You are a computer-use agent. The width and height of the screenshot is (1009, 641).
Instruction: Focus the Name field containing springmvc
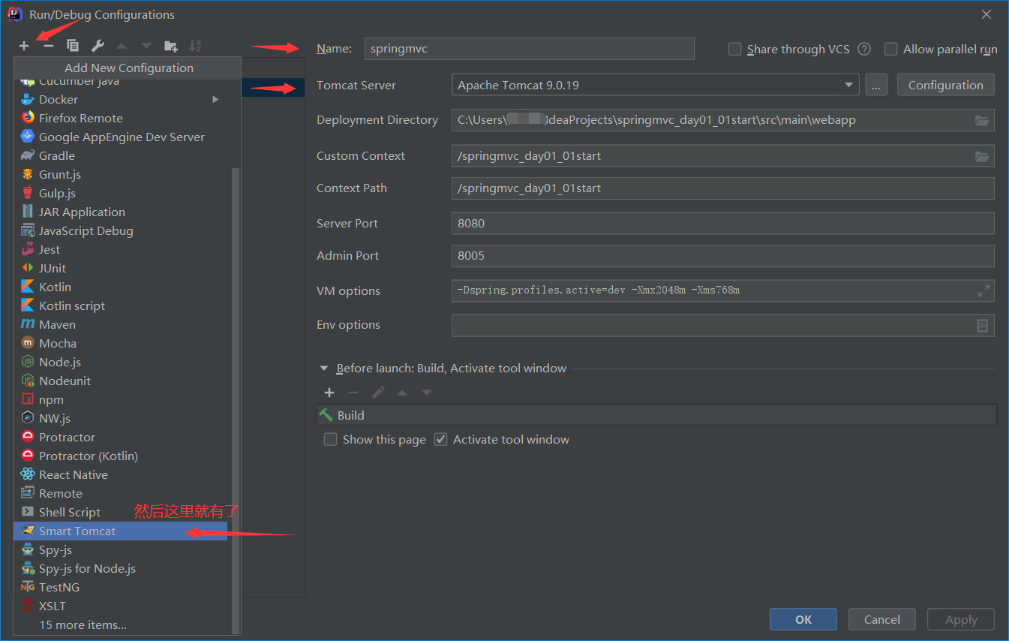[x=530, y=49]
